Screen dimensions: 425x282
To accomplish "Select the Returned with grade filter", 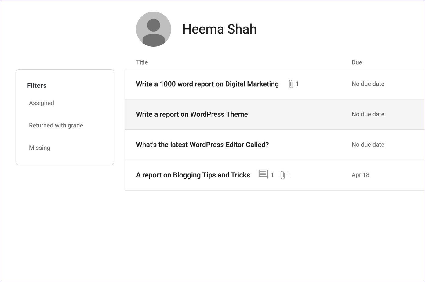I will 56,125.
